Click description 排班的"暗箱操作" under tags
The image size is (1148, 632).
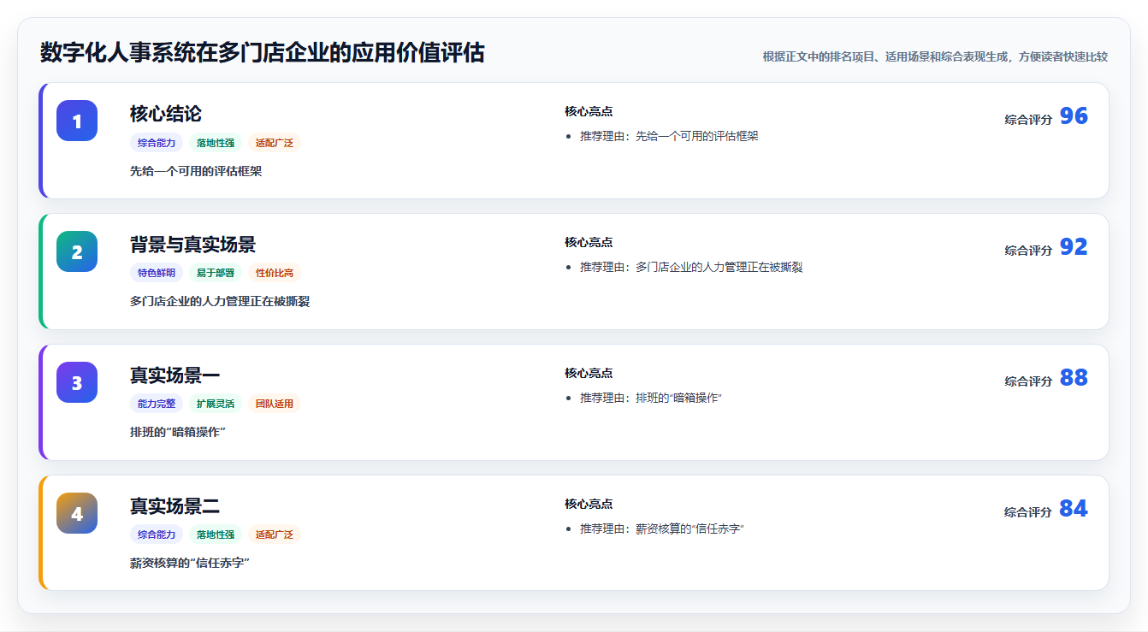(177, 432)
